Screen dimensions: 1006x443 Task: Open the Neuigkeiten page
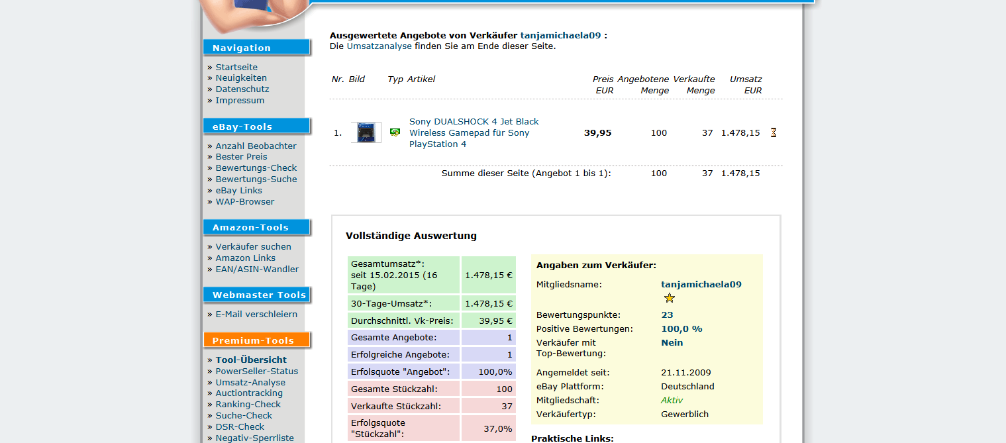click(241, 78)
